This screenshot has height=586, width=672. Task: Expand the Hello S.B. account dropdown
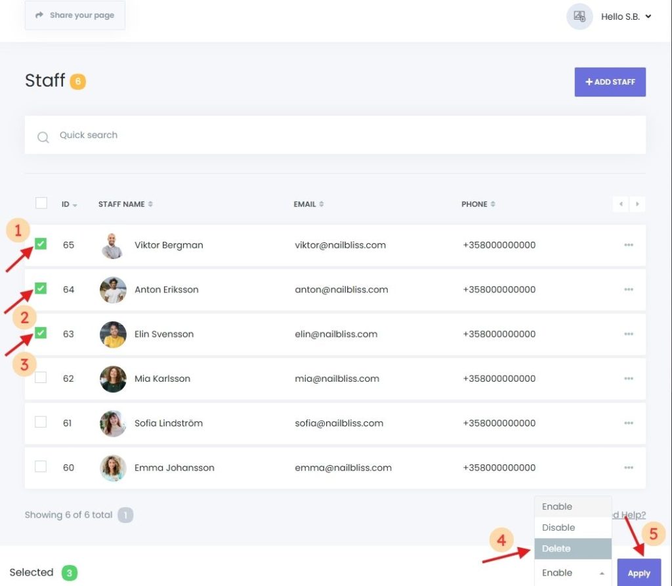coord(626,16)
